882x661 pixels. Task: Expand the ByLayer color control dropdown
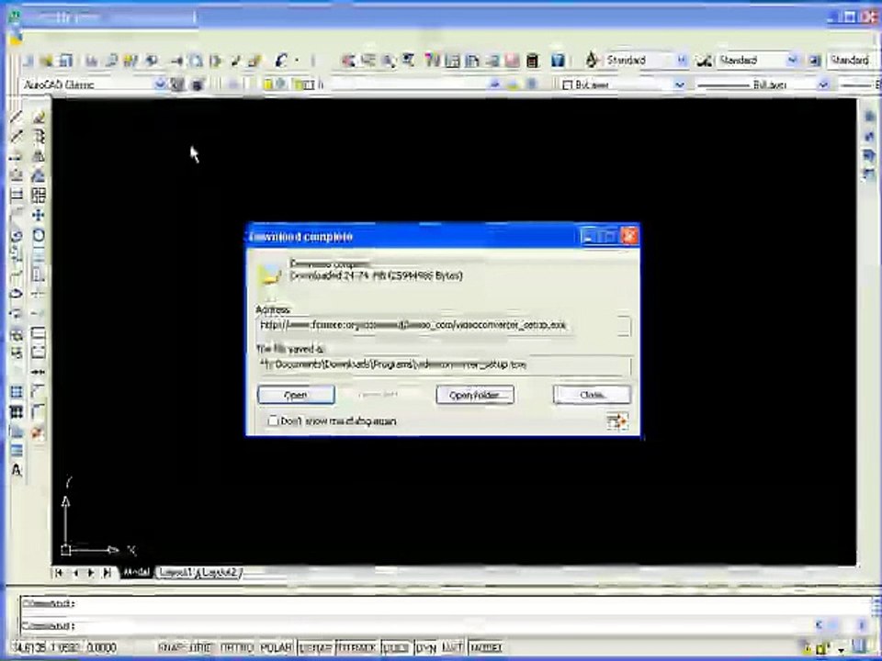tap(679, 84)
